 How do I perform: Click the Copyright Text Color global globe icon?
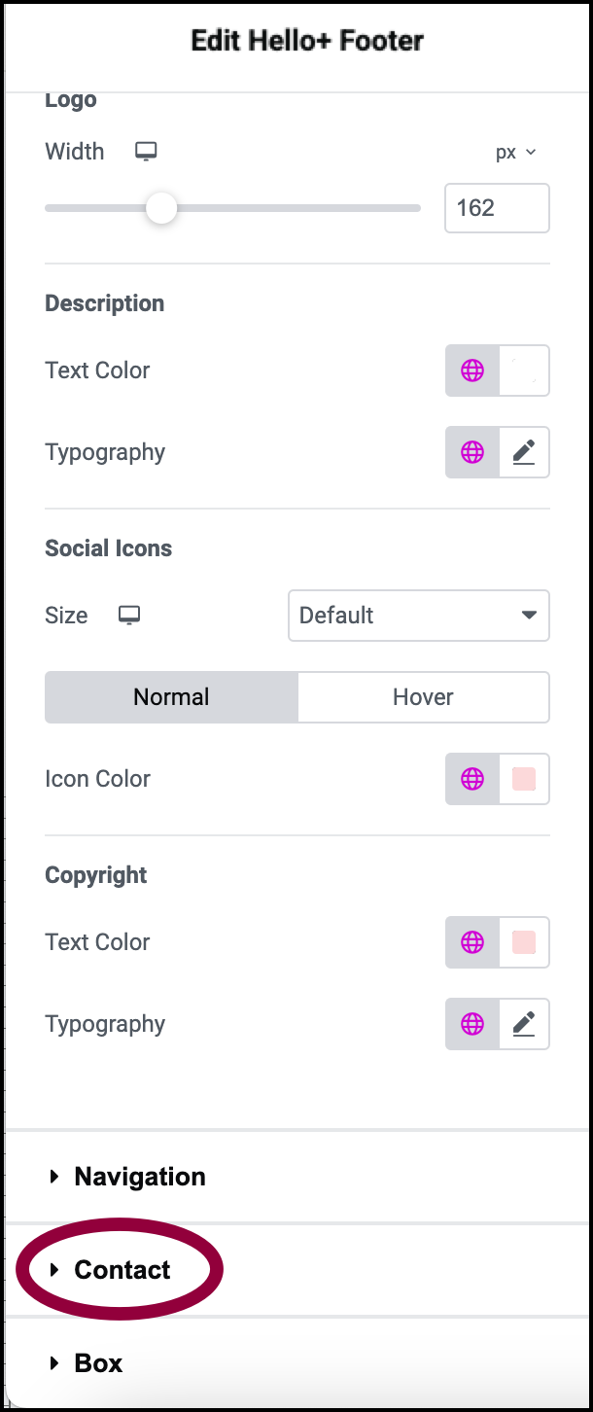tap(472, 942)
